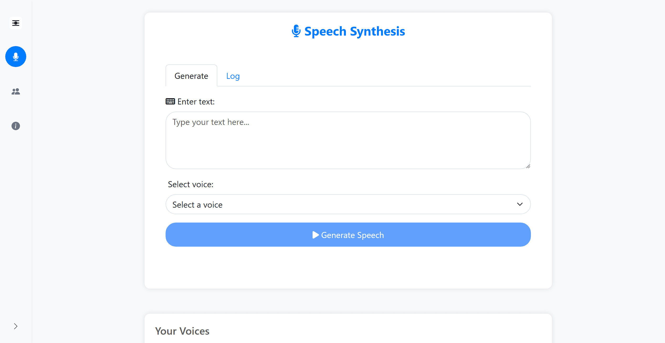
Task: Click the Select voice label
Action: (x=191, y=184)
